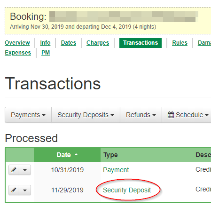Expand the Payments dropdown button
The image size is (211, 214).
[28, 115]
